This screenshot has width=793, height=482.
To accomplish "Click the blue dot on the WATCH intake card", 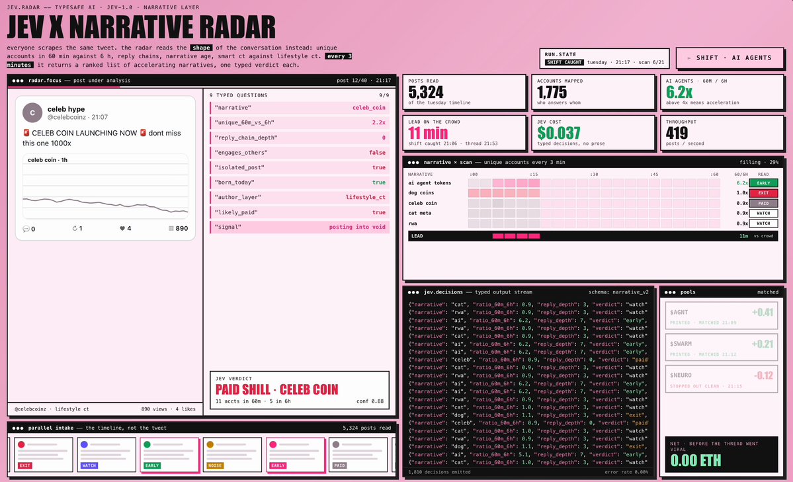I will click(x=84, y=444).
